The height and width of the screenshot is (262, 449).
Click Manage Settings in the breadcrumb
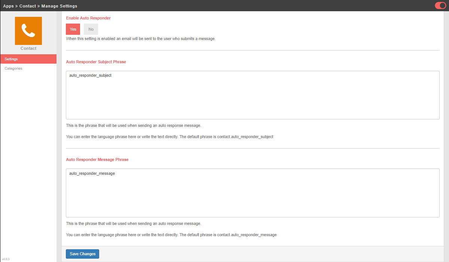coord(59,6)
